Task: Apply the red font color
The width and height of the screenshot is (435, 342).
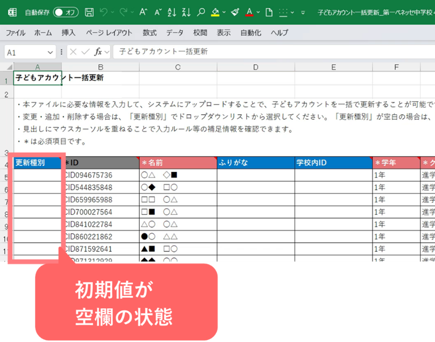Action: (249, 12)
